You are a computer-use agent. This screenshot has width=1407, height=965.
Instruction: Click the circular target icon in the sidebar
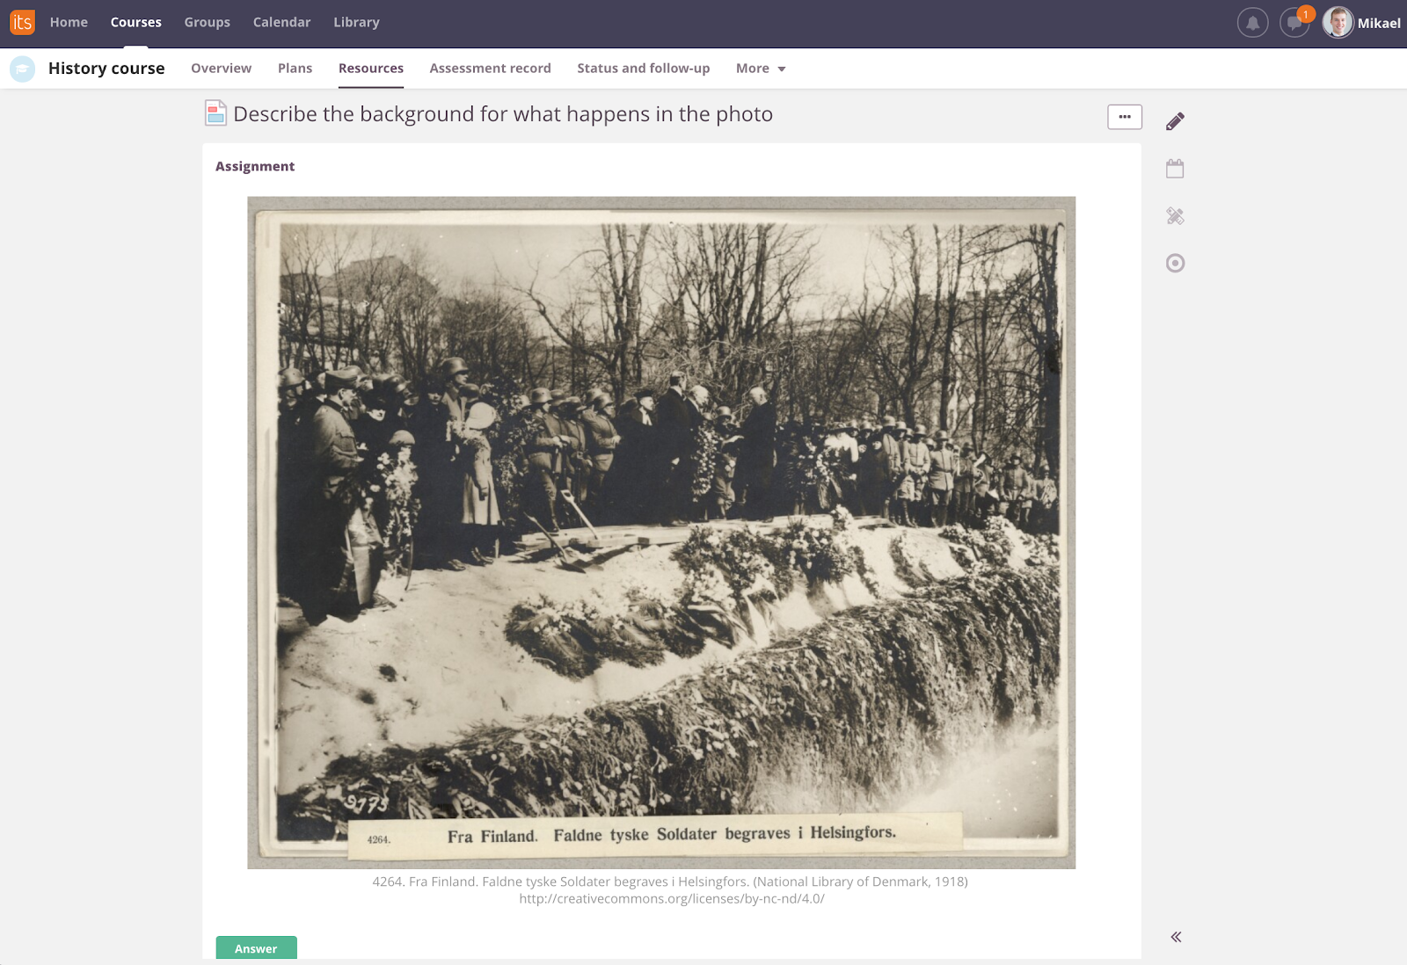(x=1175, y=263)
